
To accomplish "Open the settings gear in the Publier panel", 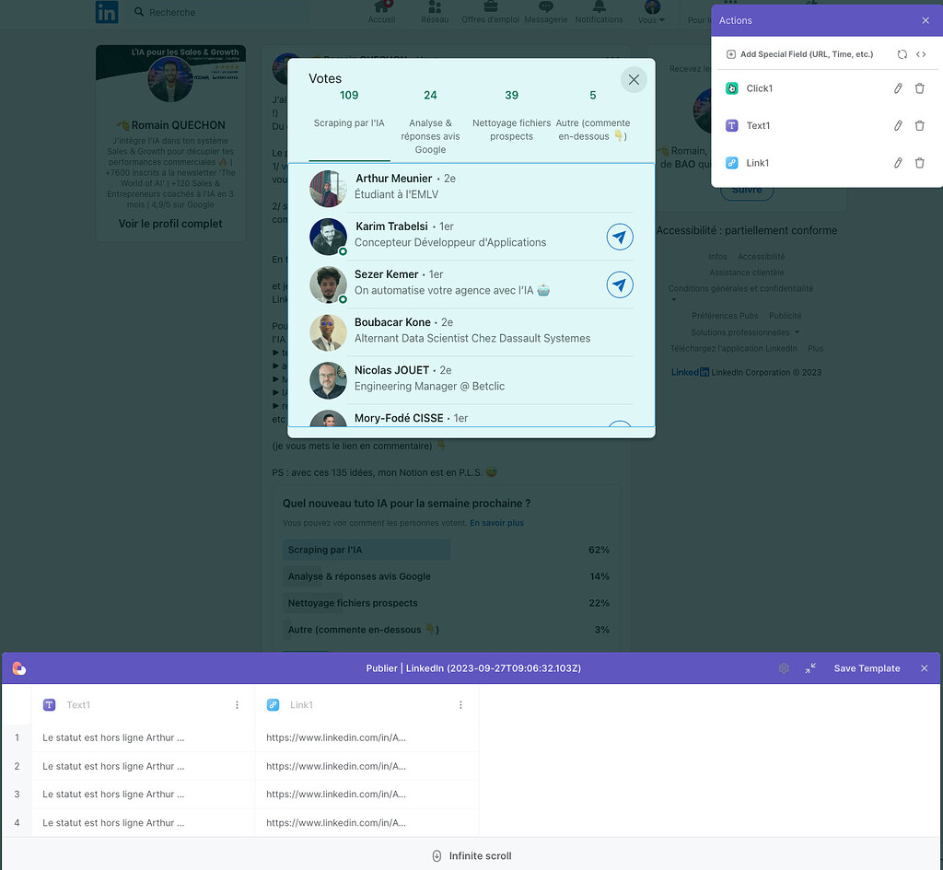I will pos(784,668).
